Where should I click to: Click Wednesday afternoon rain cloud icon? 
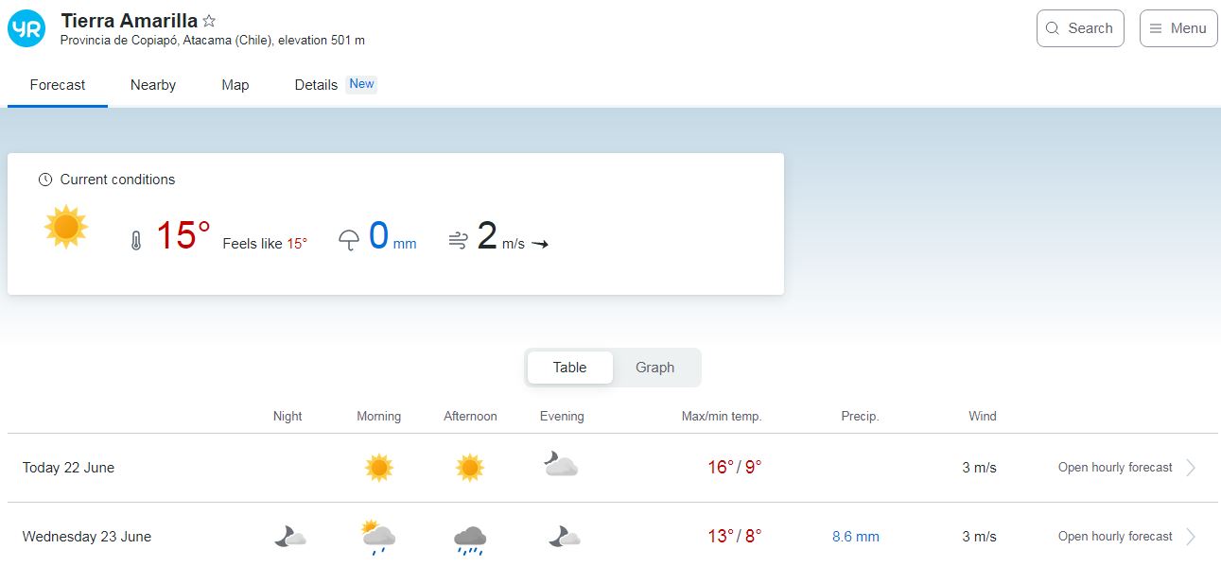pos(469,538)
